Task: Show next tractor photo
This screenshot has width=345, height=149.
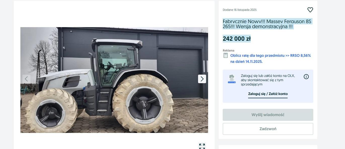Action: tap(202, 79)
